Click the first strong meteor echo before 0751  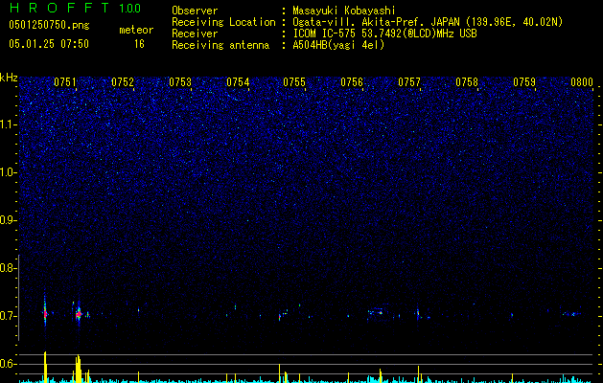[x=45, y=313]
